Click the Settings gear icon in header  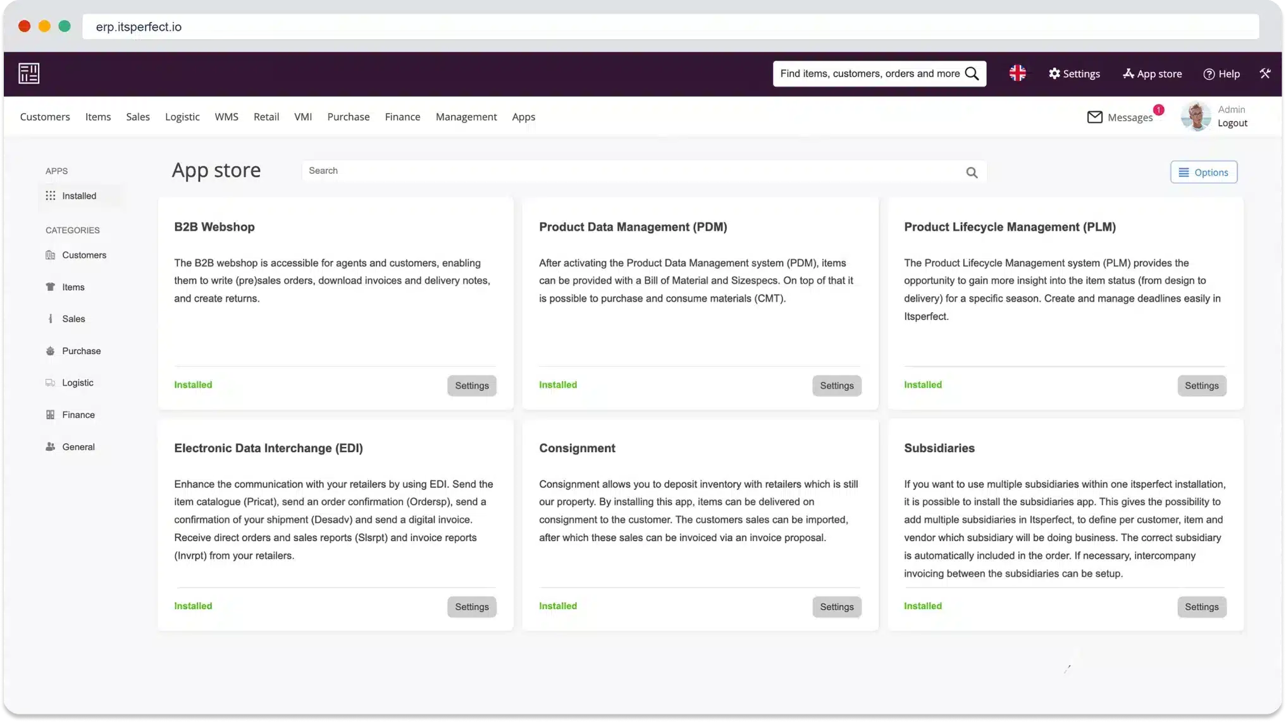point(1054,73)
